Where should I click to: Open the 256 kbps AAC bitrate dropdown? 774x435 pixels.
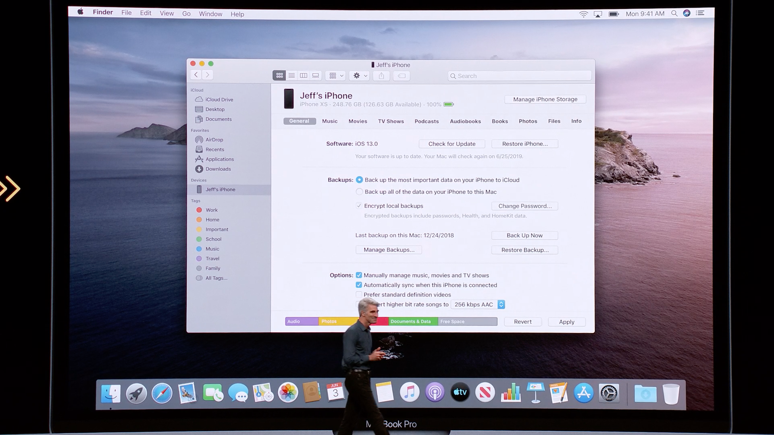point(478,304)
